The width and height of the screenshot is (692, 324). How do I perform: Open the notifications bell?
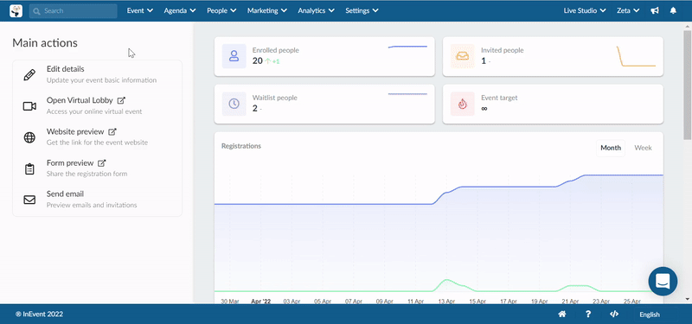coord(673,10)
